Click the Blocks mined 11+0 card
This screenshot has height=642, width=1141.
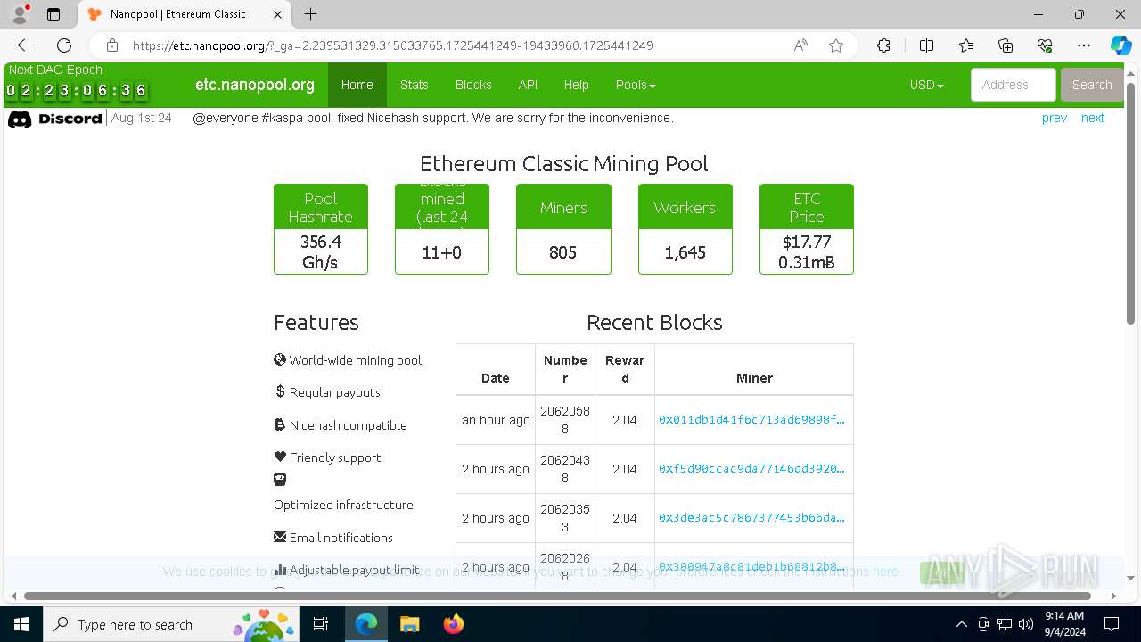coord(442,229)
